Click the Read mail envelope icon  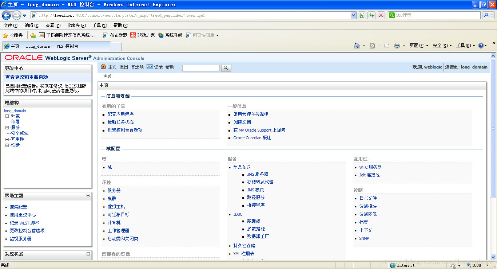click(387, 46)
